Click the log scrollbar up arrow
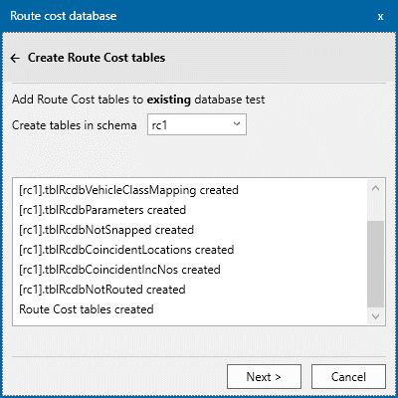 [375, 188]
